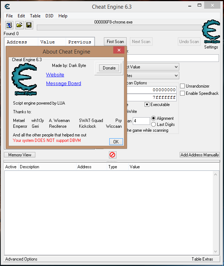Image resolution: width=224 pixels, height=266 pixels.
Task: Click the large logo in About dialog
Action: click(24, 79)
